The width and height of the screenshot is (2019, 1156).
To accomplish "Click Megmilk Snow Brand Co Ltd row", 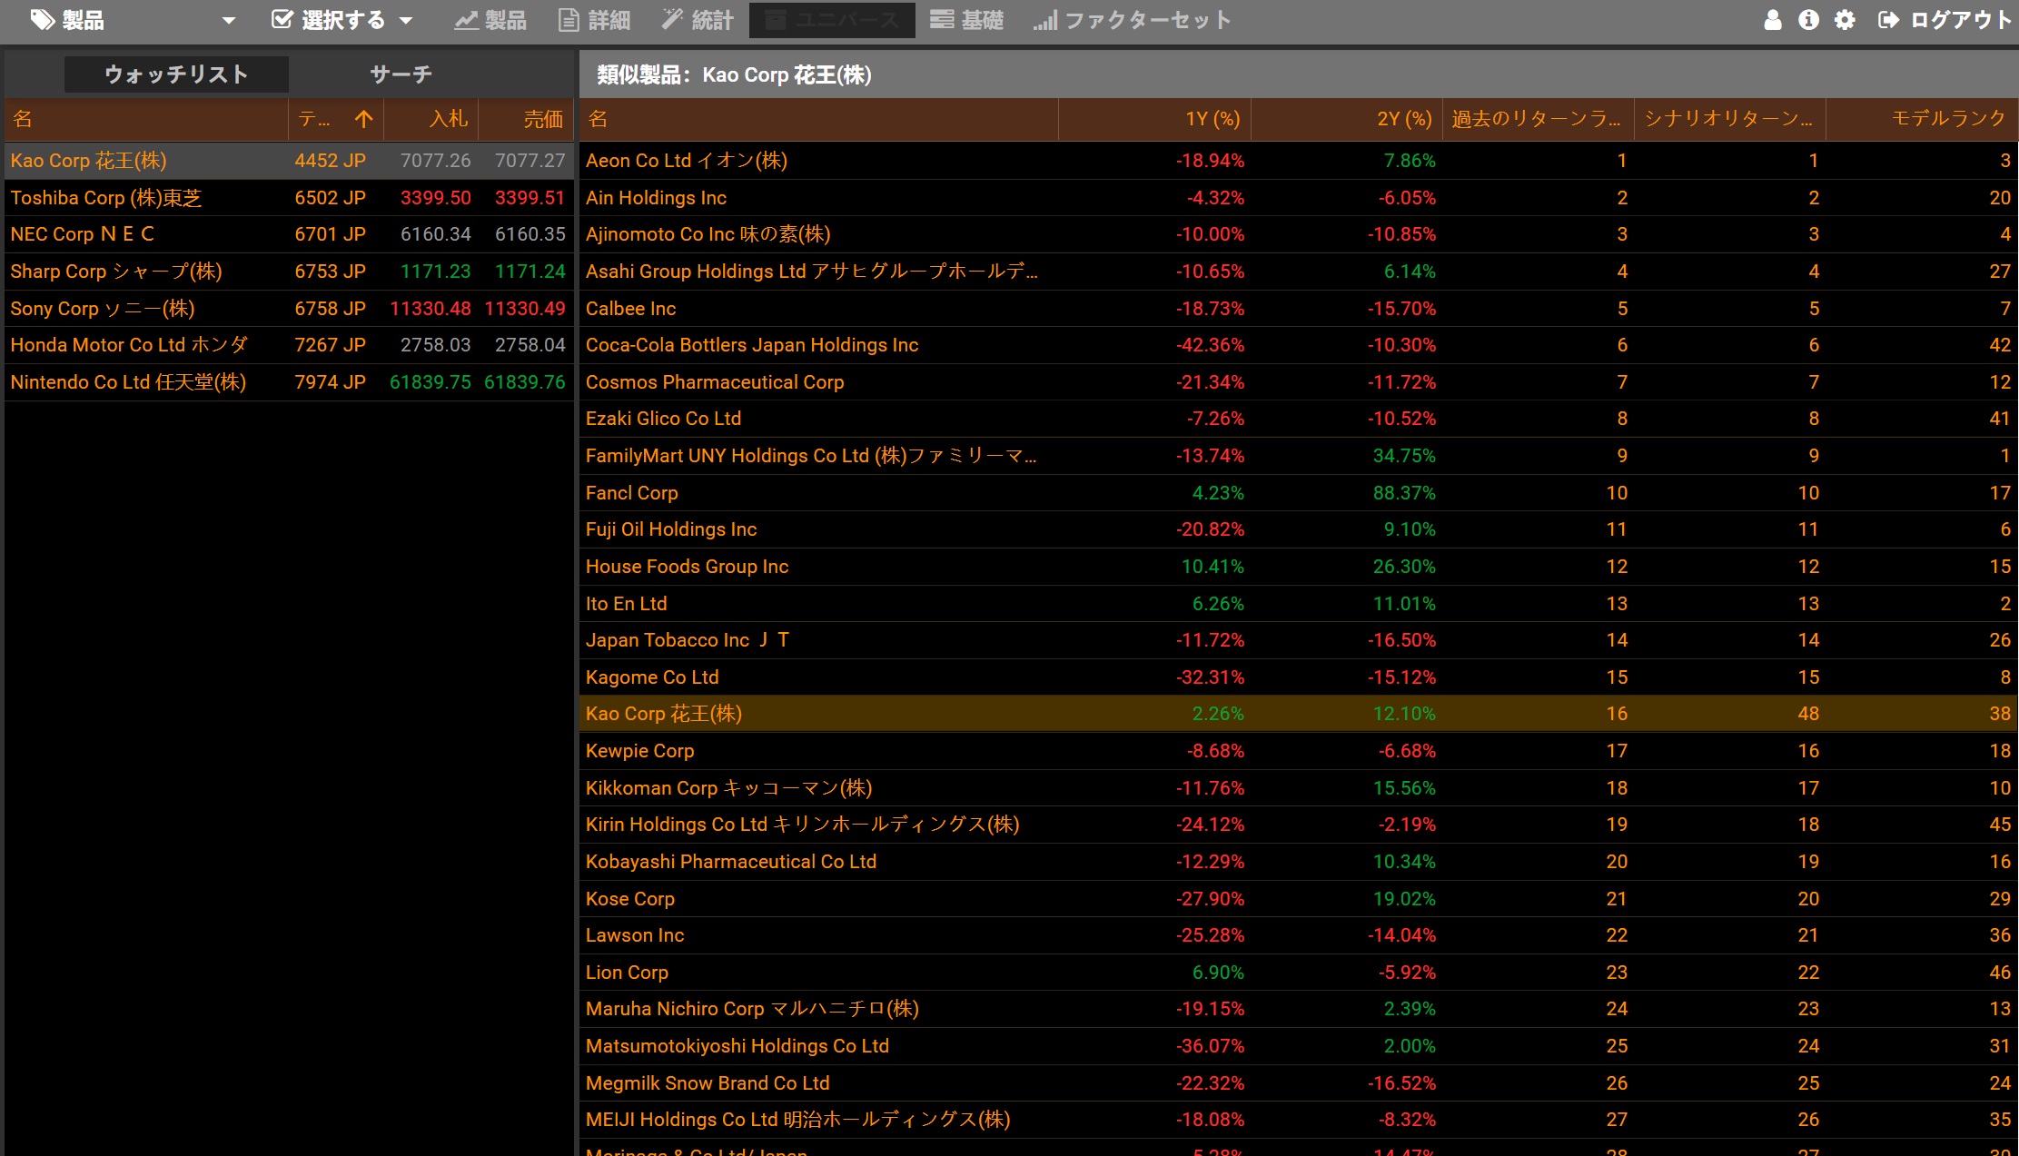I will (x=1298, y=1083).
